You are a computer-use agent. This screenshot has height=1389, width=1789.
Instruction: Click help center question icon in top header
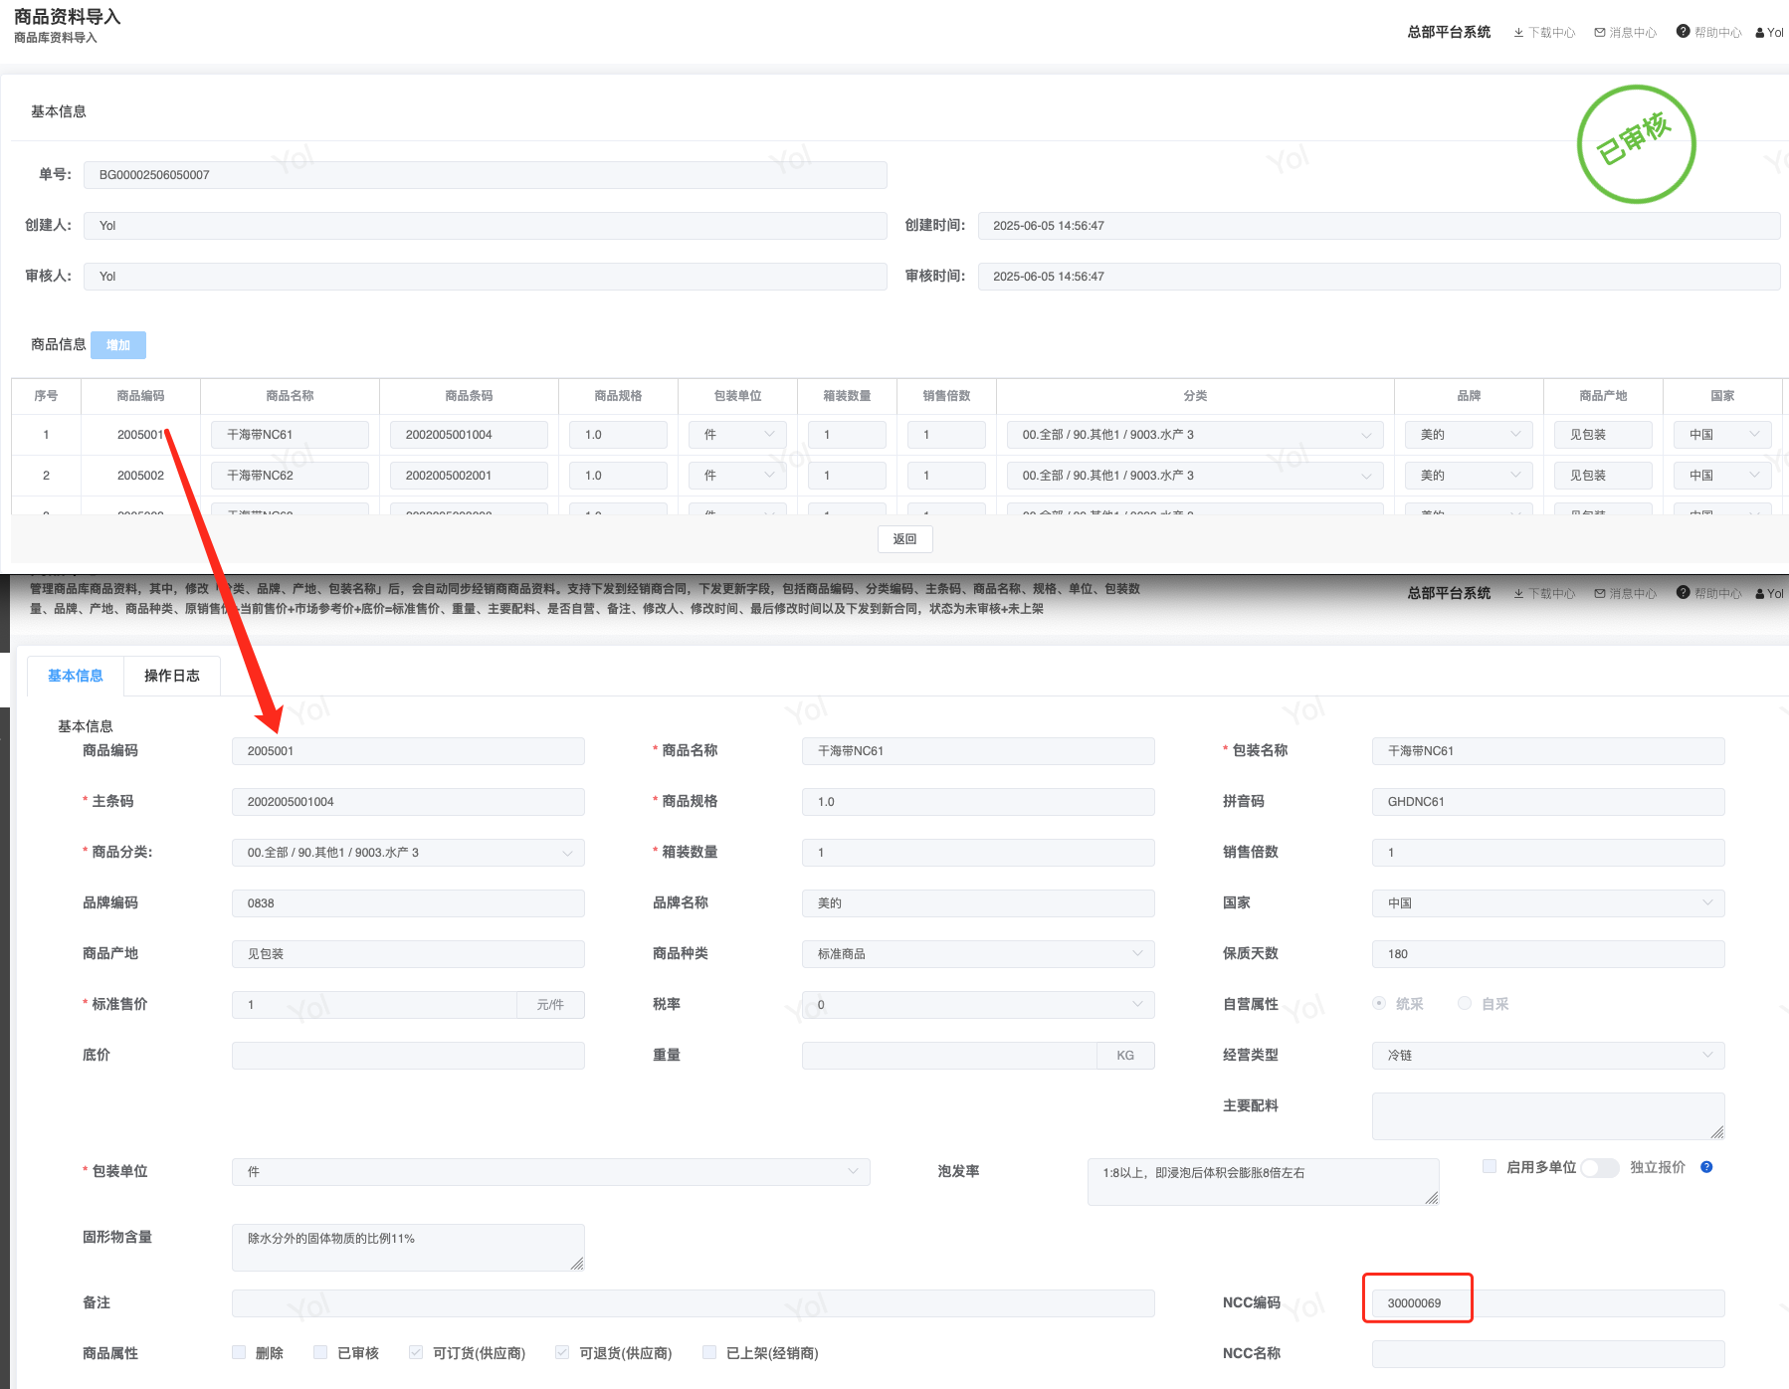pyautogui.click(x=1683, y=32)
